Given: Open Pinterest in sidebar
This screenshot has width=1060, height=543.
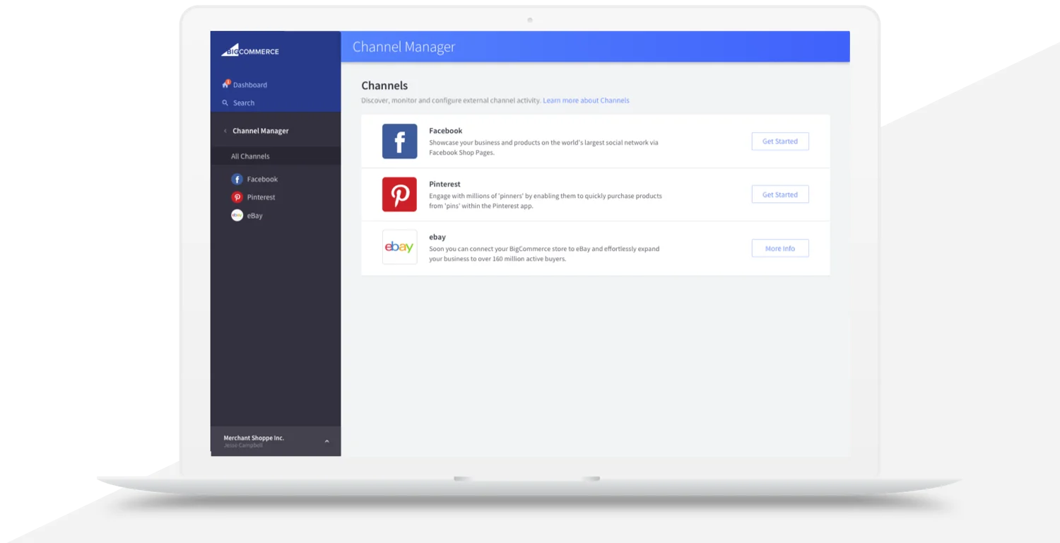Looking at the screenshot, I should [x=261, y=197].
